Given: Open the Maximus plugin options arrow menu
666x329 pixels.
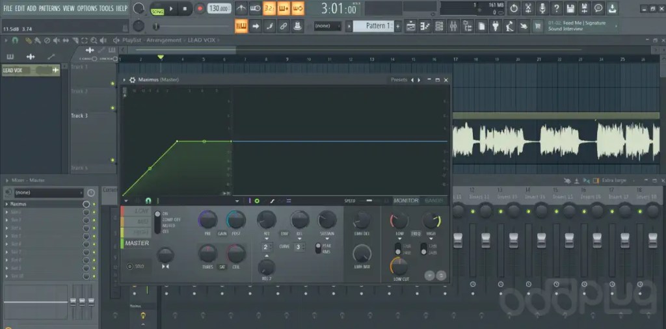Looking at the screenshot, I should [124, 80].
